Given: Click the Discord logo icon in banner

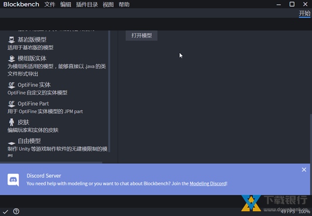Looking at the screenshot, I should point(14,180).
